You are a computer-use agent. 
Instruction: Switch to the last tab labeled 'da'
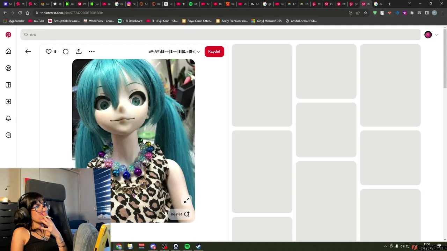(378, 4)
